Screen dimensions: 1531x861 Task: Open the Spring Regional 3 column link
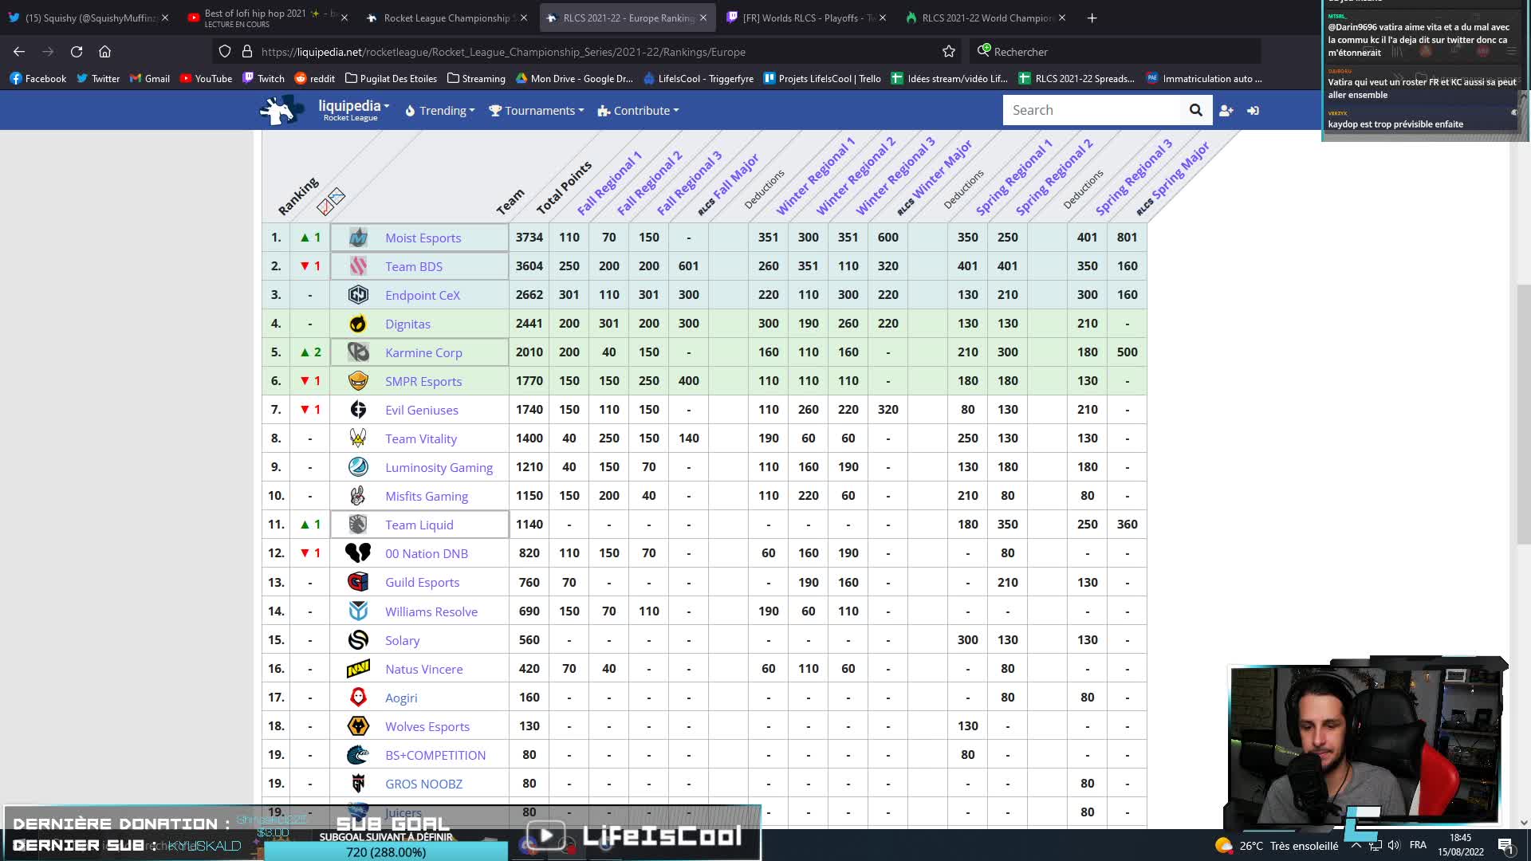click(1133, 178)
